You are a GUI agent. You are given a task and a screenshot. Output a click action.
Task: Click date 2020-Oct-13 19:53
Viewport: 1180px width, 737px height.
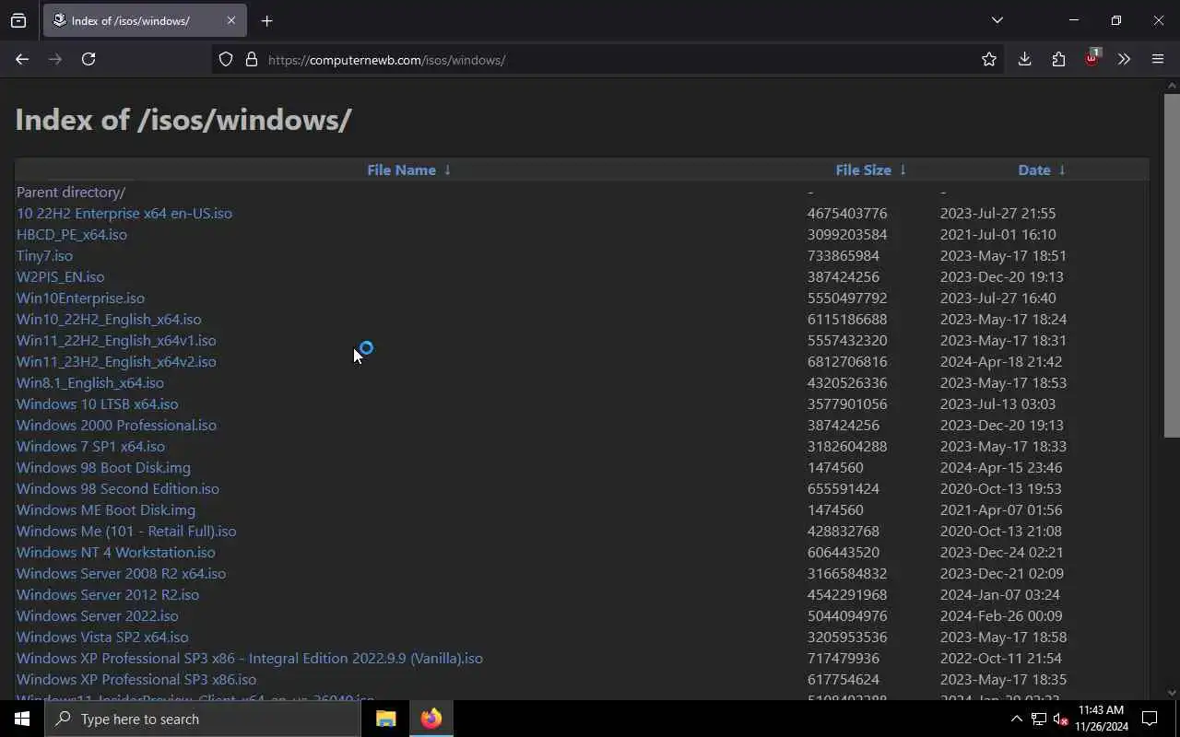[1001, 488]
